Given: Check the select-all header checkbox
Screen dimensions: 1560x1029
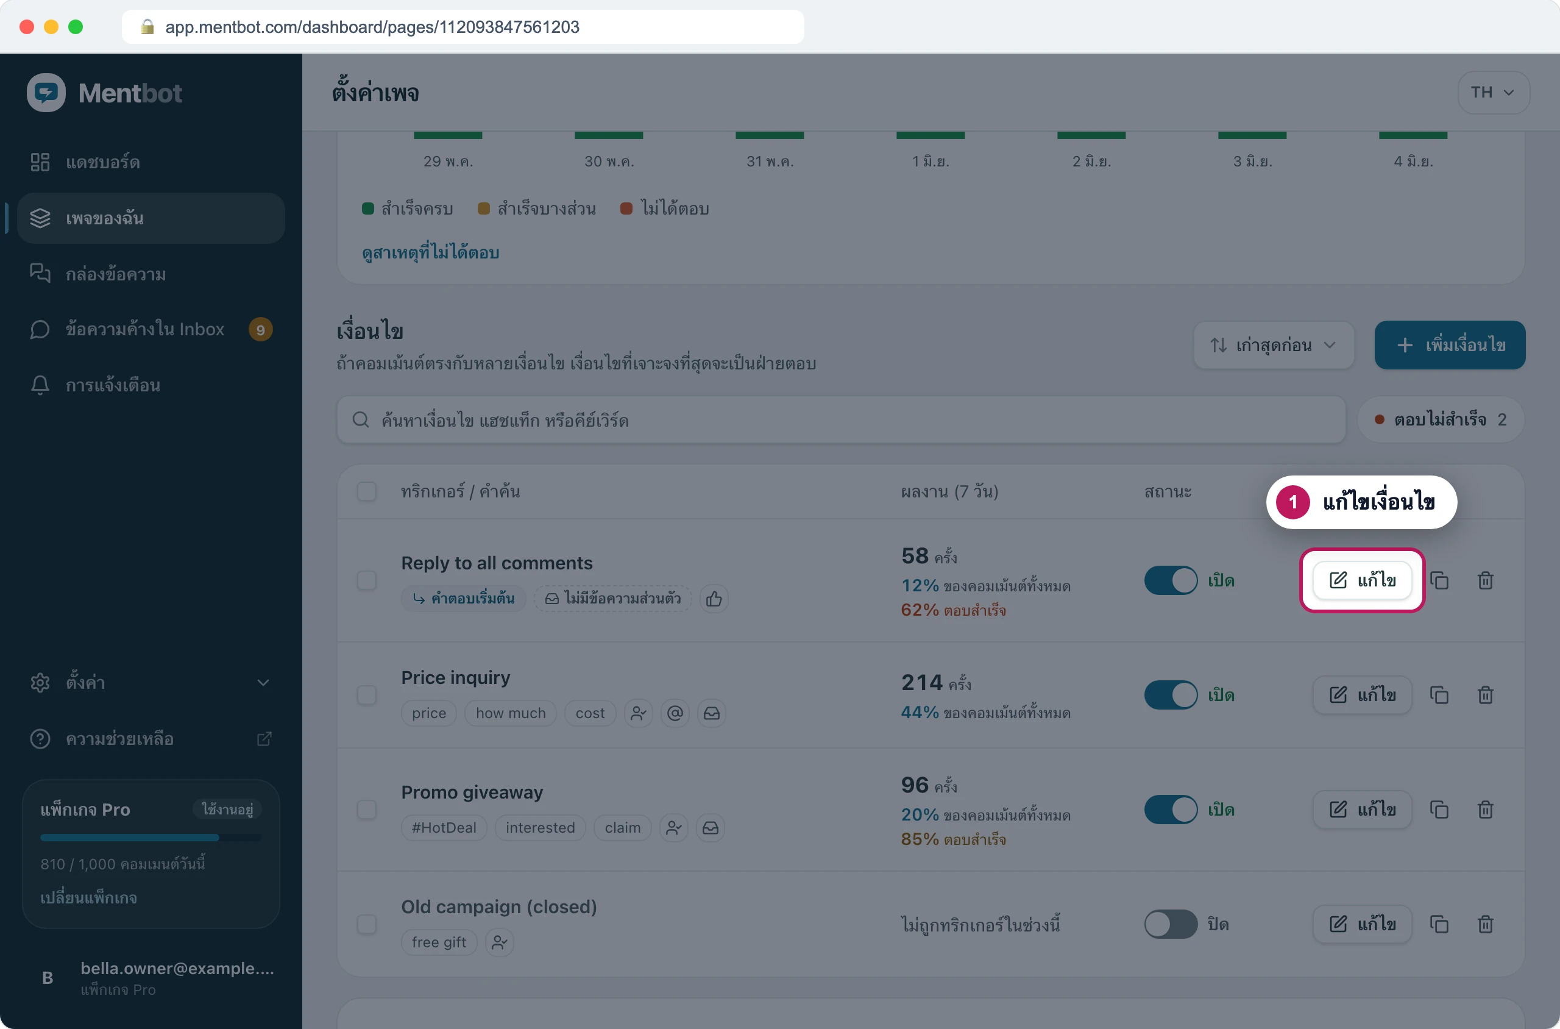Looking at the screenshot, I should coord(367,491).
